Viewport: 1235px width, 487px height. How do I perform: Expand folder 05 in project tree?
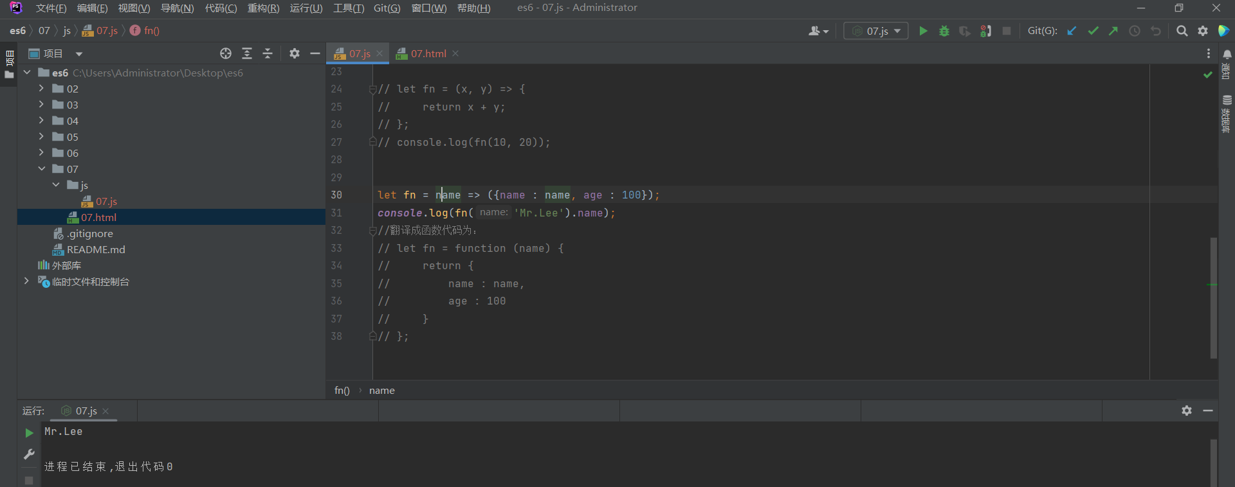[41, 137]
